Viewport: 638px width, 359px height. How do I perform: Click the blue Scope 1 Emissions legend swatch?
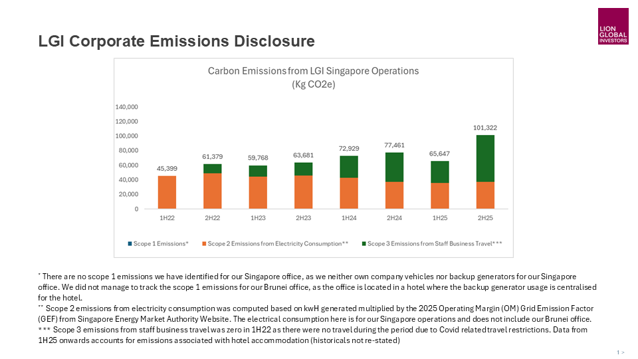[129, 244]
